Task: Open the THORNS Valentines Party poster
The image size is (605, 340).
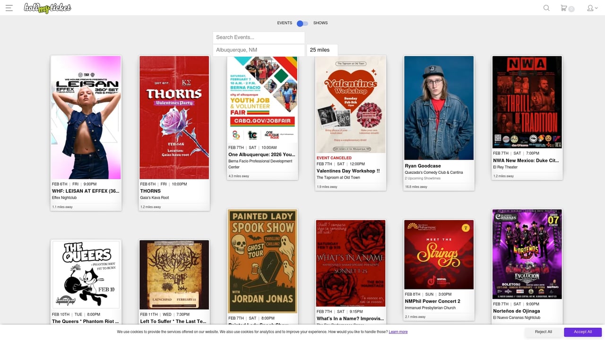Action: click(174, 118)
